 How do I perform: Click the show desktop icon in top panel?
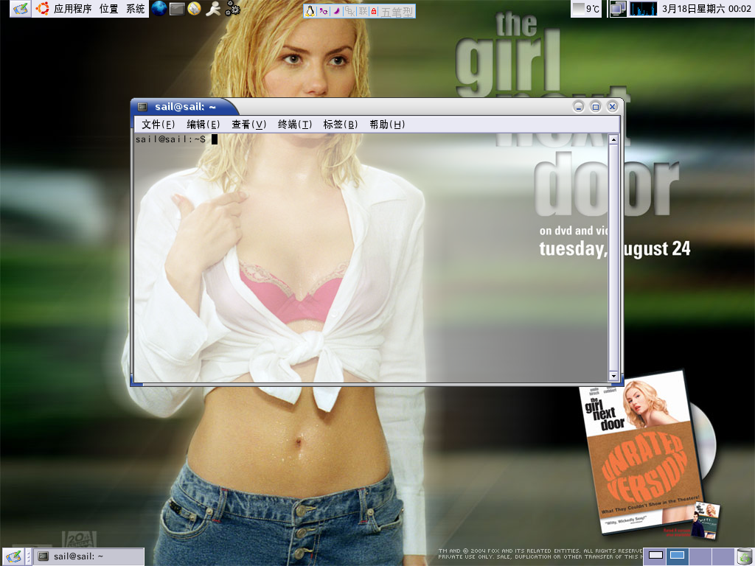pyautogui.click(x=20, y=9)
